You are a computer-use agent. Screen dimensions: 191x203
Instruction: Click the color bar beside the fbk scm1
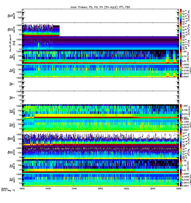[x=181, y=180]
